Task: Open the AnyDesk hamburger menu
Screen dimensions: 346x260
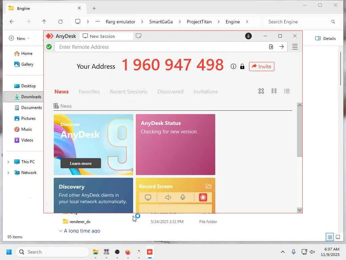Action: 295,47
